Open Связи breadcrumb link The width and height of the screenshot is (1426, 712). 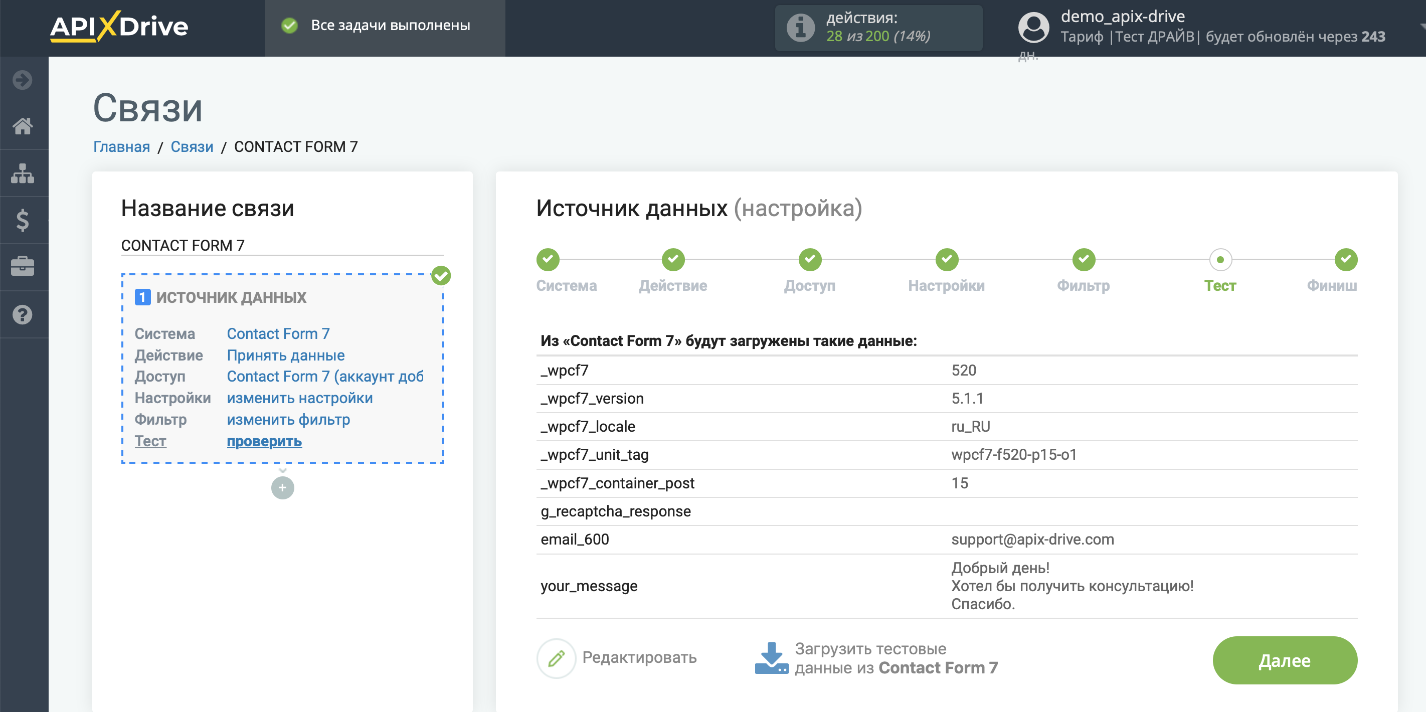(x=192, y=147)
